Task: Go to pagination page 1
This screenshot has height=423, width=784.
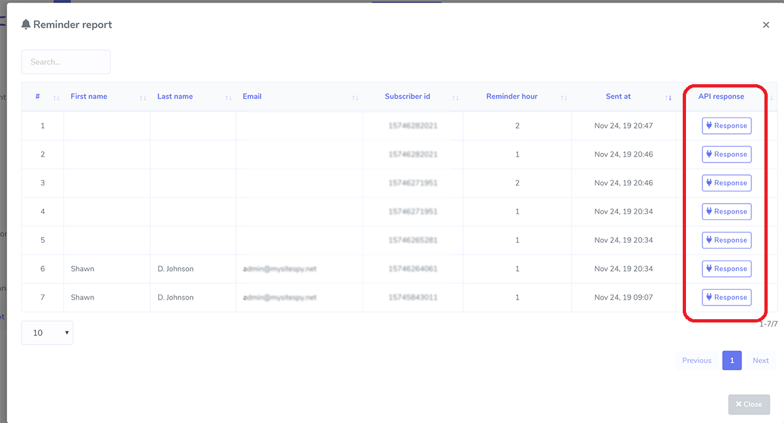Action: coord(732,360)
